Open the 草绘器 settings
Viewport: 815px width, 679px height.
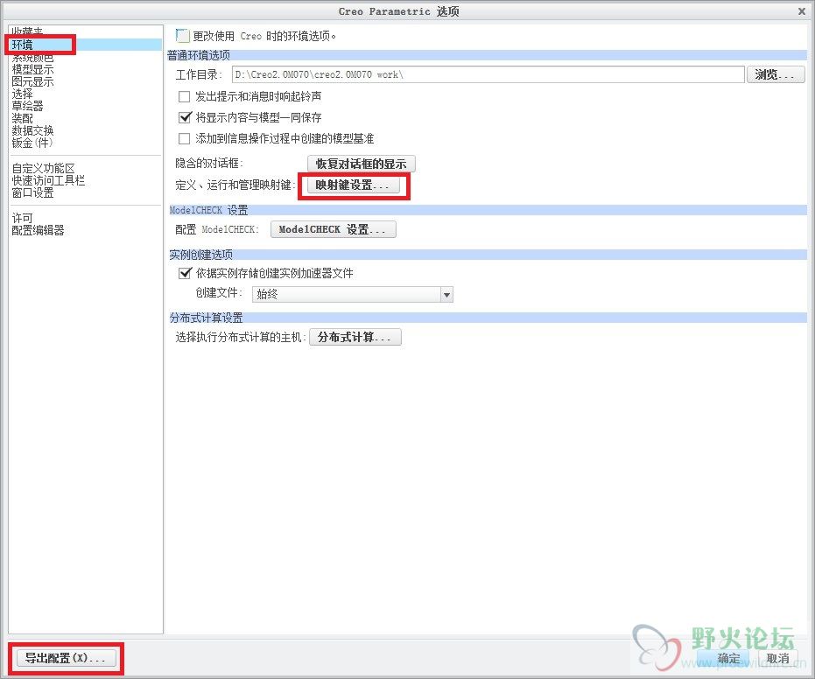[x=27, y=106]
